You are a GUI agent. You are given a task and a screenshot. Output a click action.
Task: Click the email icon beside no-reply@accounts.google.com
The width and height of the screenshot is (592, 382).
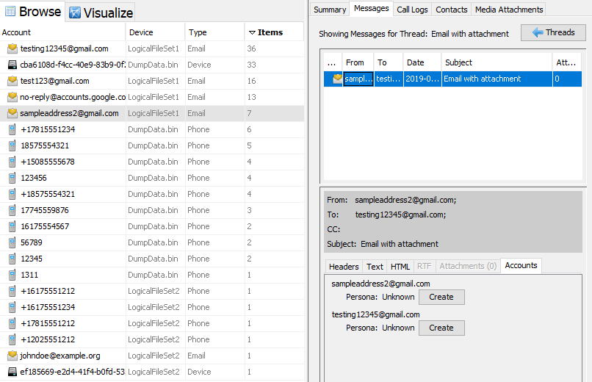pyautogui.click(x=12, y=97)
